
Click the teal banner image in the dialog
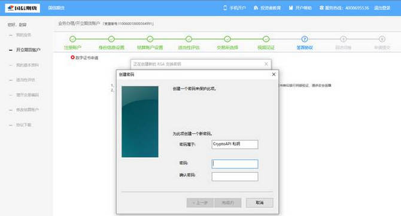click(140, 121)
